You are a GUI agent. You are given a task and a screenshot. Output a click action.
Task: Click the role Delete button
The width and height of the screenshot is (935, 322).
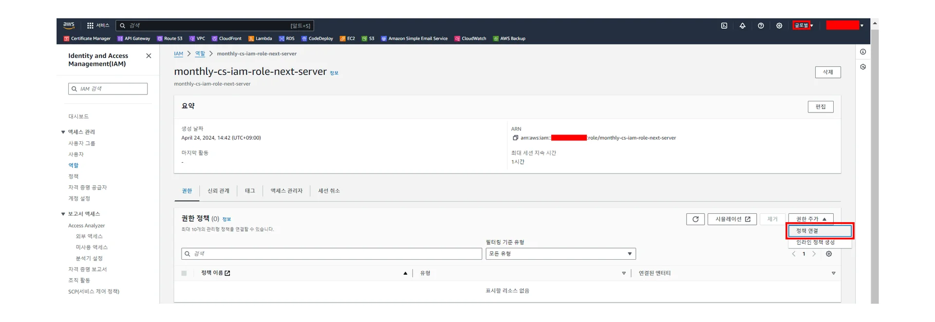pyautogui.click(x=827, y=72)
